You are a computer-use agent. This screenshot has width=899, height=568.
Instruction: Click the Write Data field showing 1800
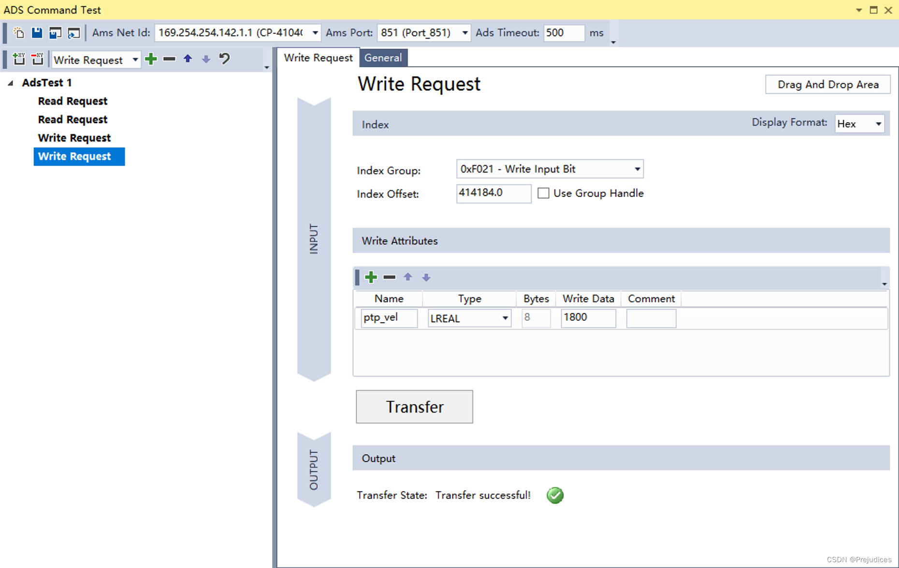click(588, 318)
